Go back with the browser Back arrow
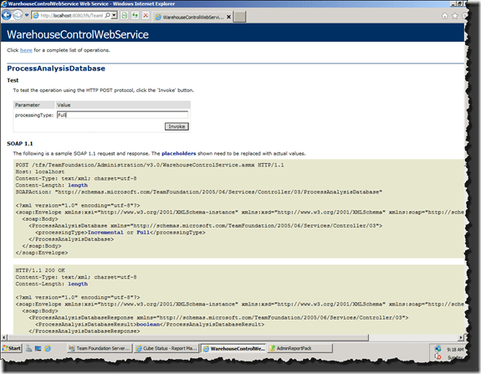Viewport: 481px width, 374px height. pos(7,15)
